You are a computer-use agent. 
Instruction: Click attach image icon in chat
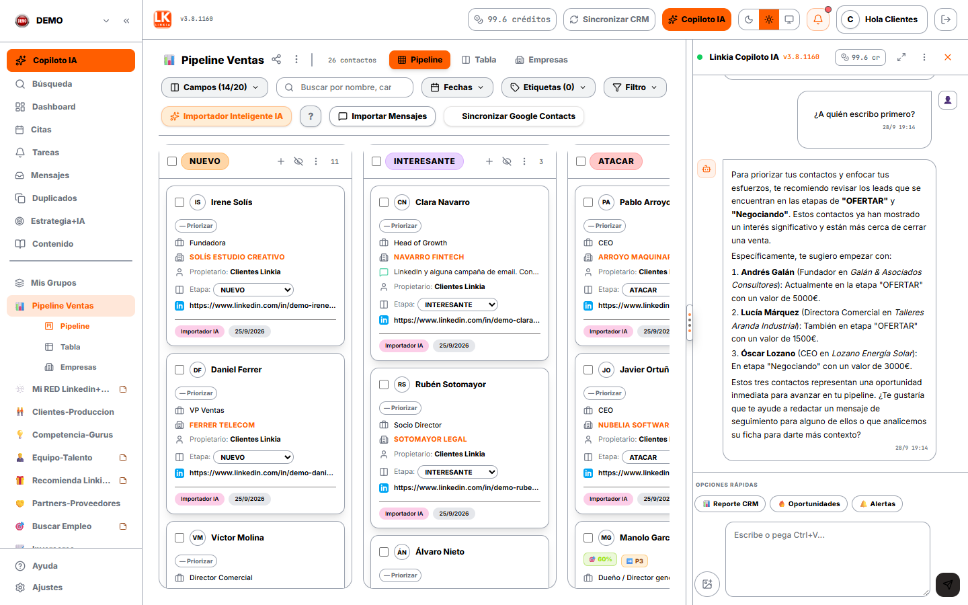point(707,584)
